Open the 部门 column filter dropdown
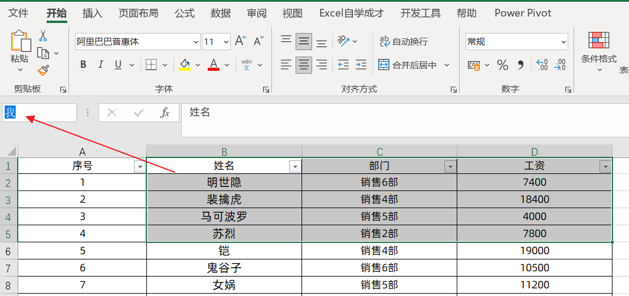629x296 pixels. [x=450, y=166]
